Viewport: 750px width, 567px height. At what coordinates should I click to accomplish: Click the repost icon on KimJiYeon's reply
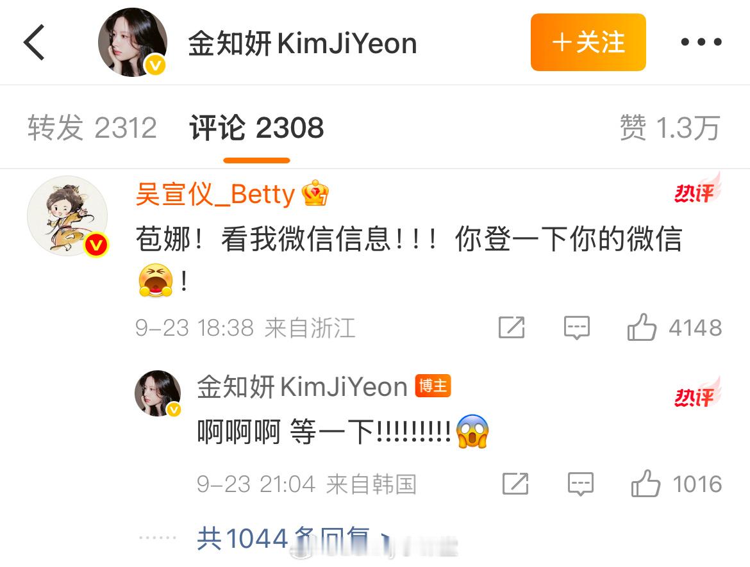click(x=515, y=484)
